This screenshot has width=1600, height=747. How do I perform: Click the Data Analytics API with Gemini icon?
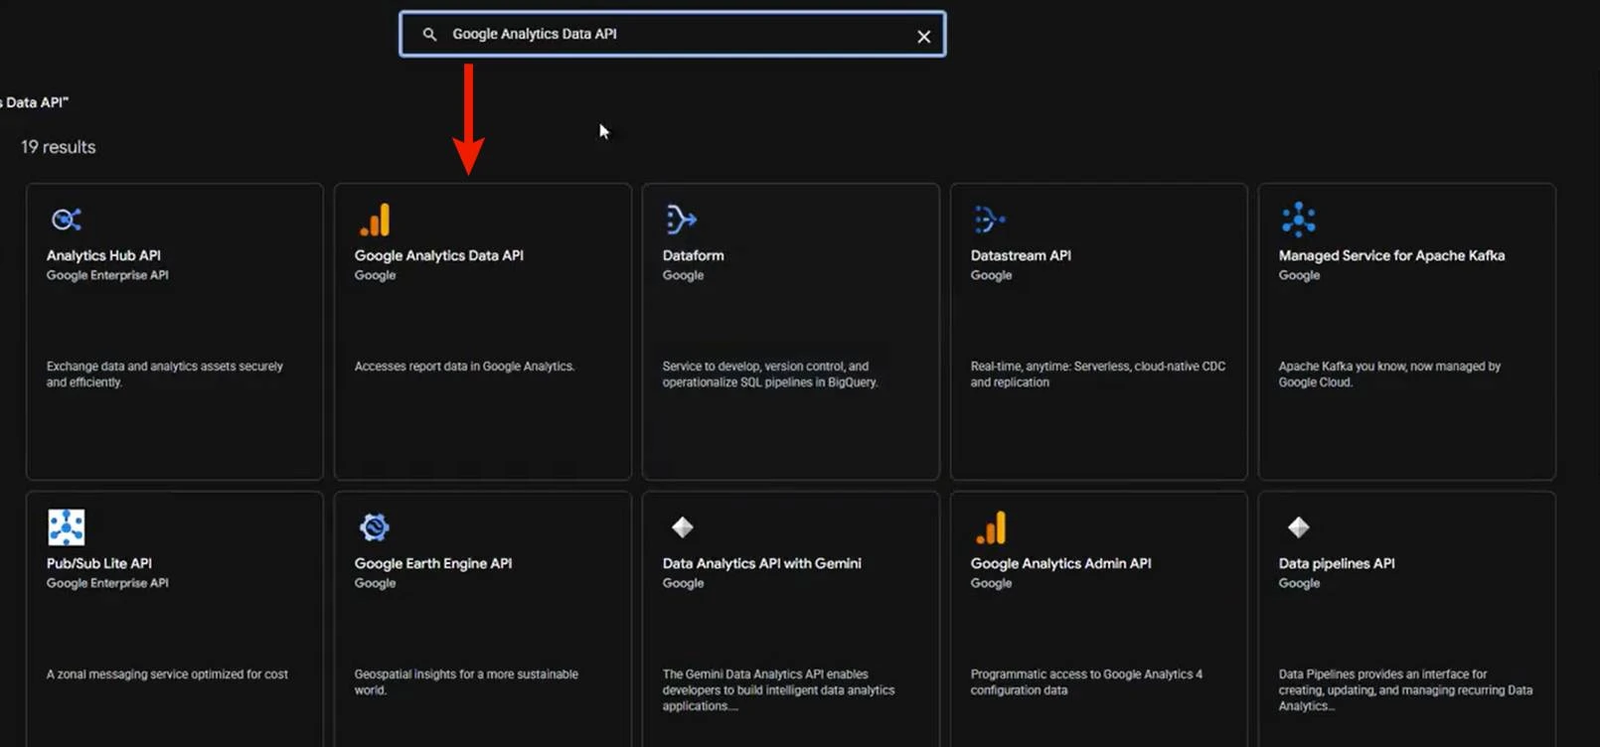[x=683, y=527]
